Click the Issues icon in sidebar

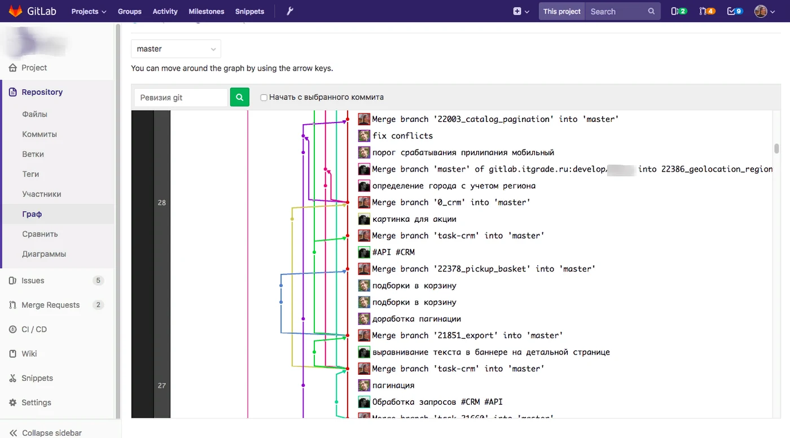pos(12,281)
